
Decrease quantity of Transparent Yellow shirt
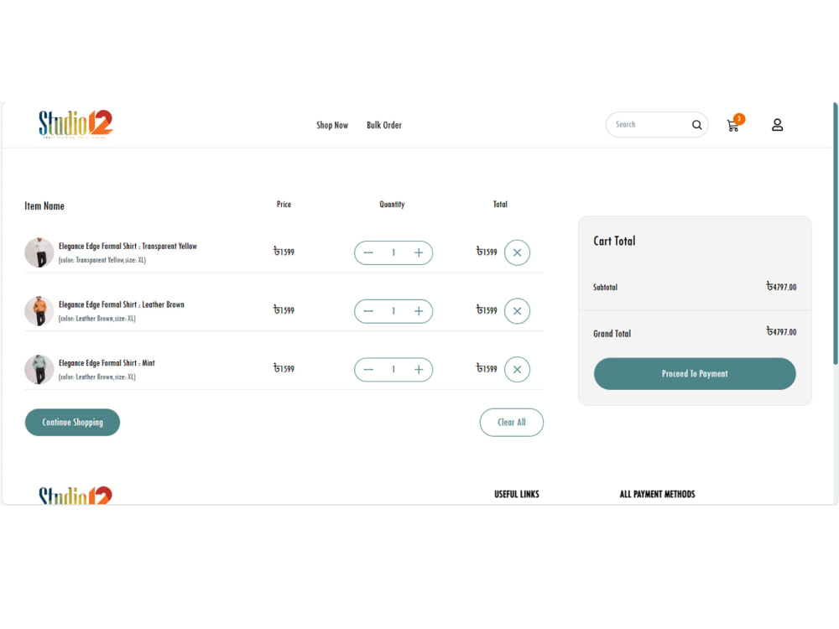(368, 252)
